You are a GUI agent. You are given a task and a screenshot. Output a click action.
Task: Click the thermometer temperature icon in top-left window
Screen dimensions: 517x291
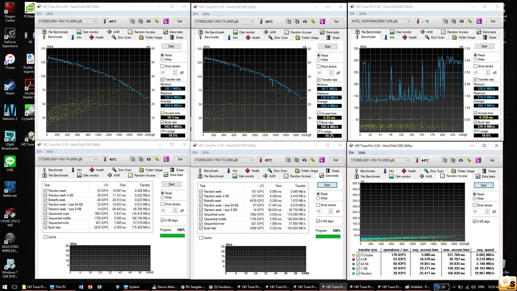(x=105, y=21)
